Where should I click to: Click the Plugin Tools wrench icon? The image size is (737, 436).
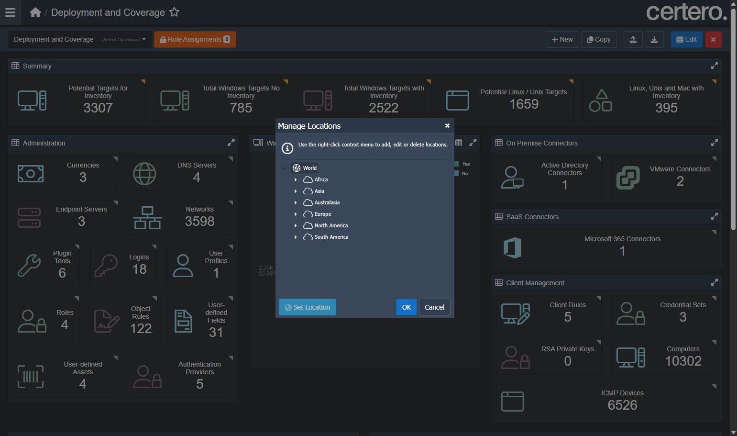(x=29, y=266)
